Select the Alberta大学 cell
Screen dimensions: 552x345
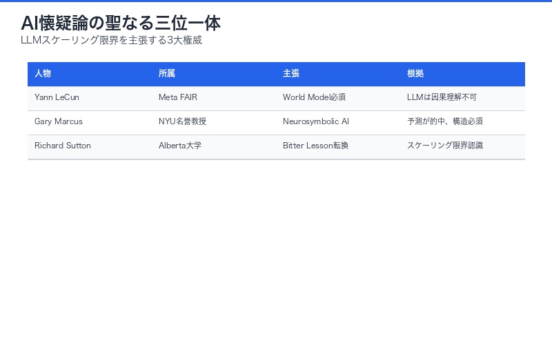tap(180, 146)
